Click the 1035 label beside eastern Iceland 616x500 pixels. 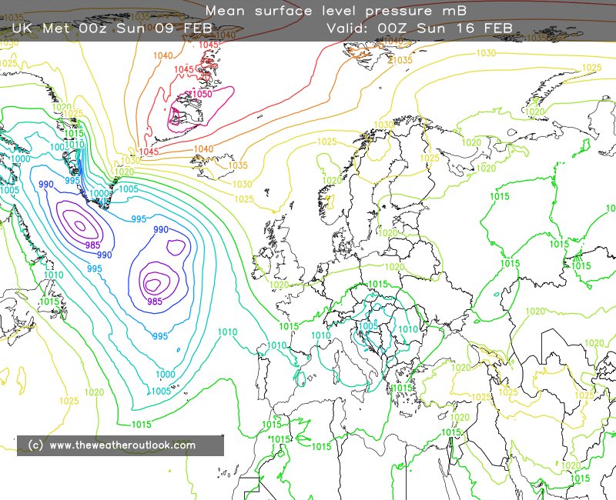238,165
